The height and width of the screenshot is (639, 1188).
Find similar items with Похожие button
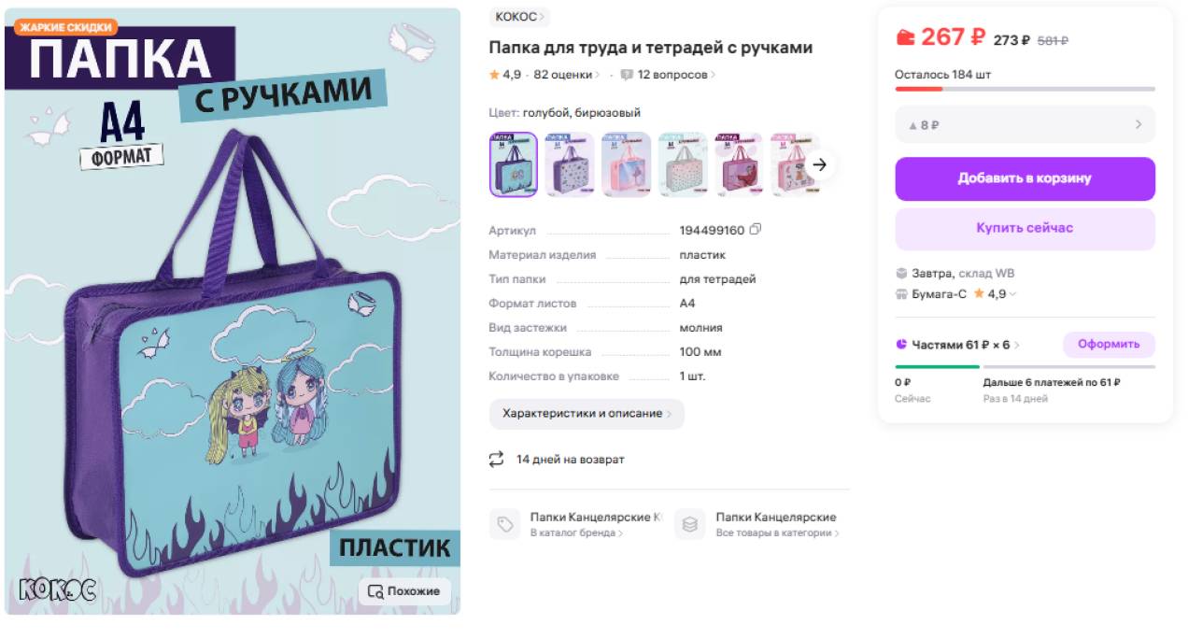click(x=404, y=591)
